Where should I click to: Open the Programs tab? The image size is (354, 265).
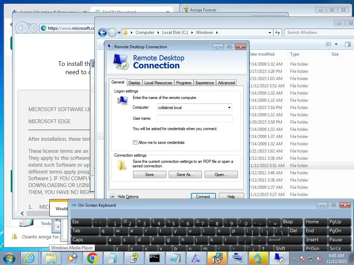click(184, 83)
